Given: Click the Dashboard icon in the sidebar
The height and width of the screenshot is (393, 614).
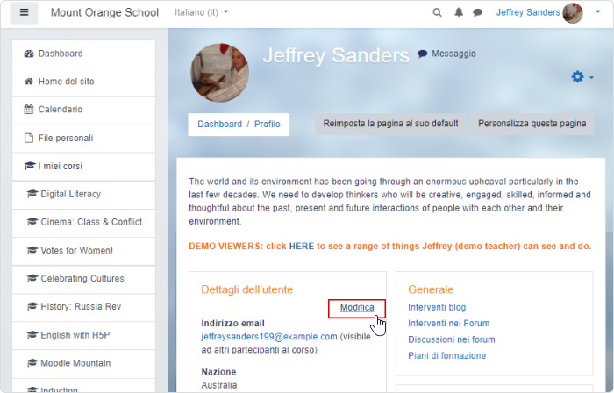Looking at the screenshot, I should pos(29,54).
